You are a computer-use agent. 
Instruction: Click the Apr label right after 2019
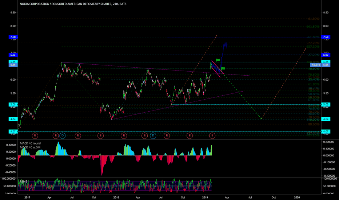227,197
